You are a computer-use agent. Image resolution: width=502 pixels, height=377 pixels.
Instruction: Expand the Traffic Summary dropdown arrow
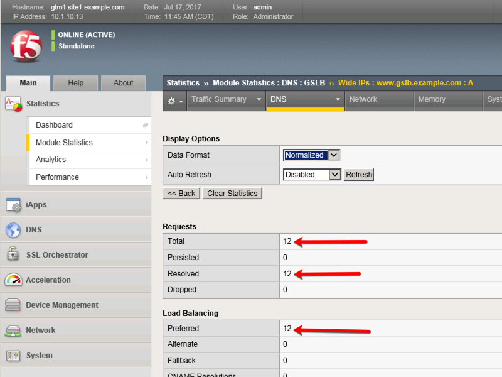tap(259, 99)
